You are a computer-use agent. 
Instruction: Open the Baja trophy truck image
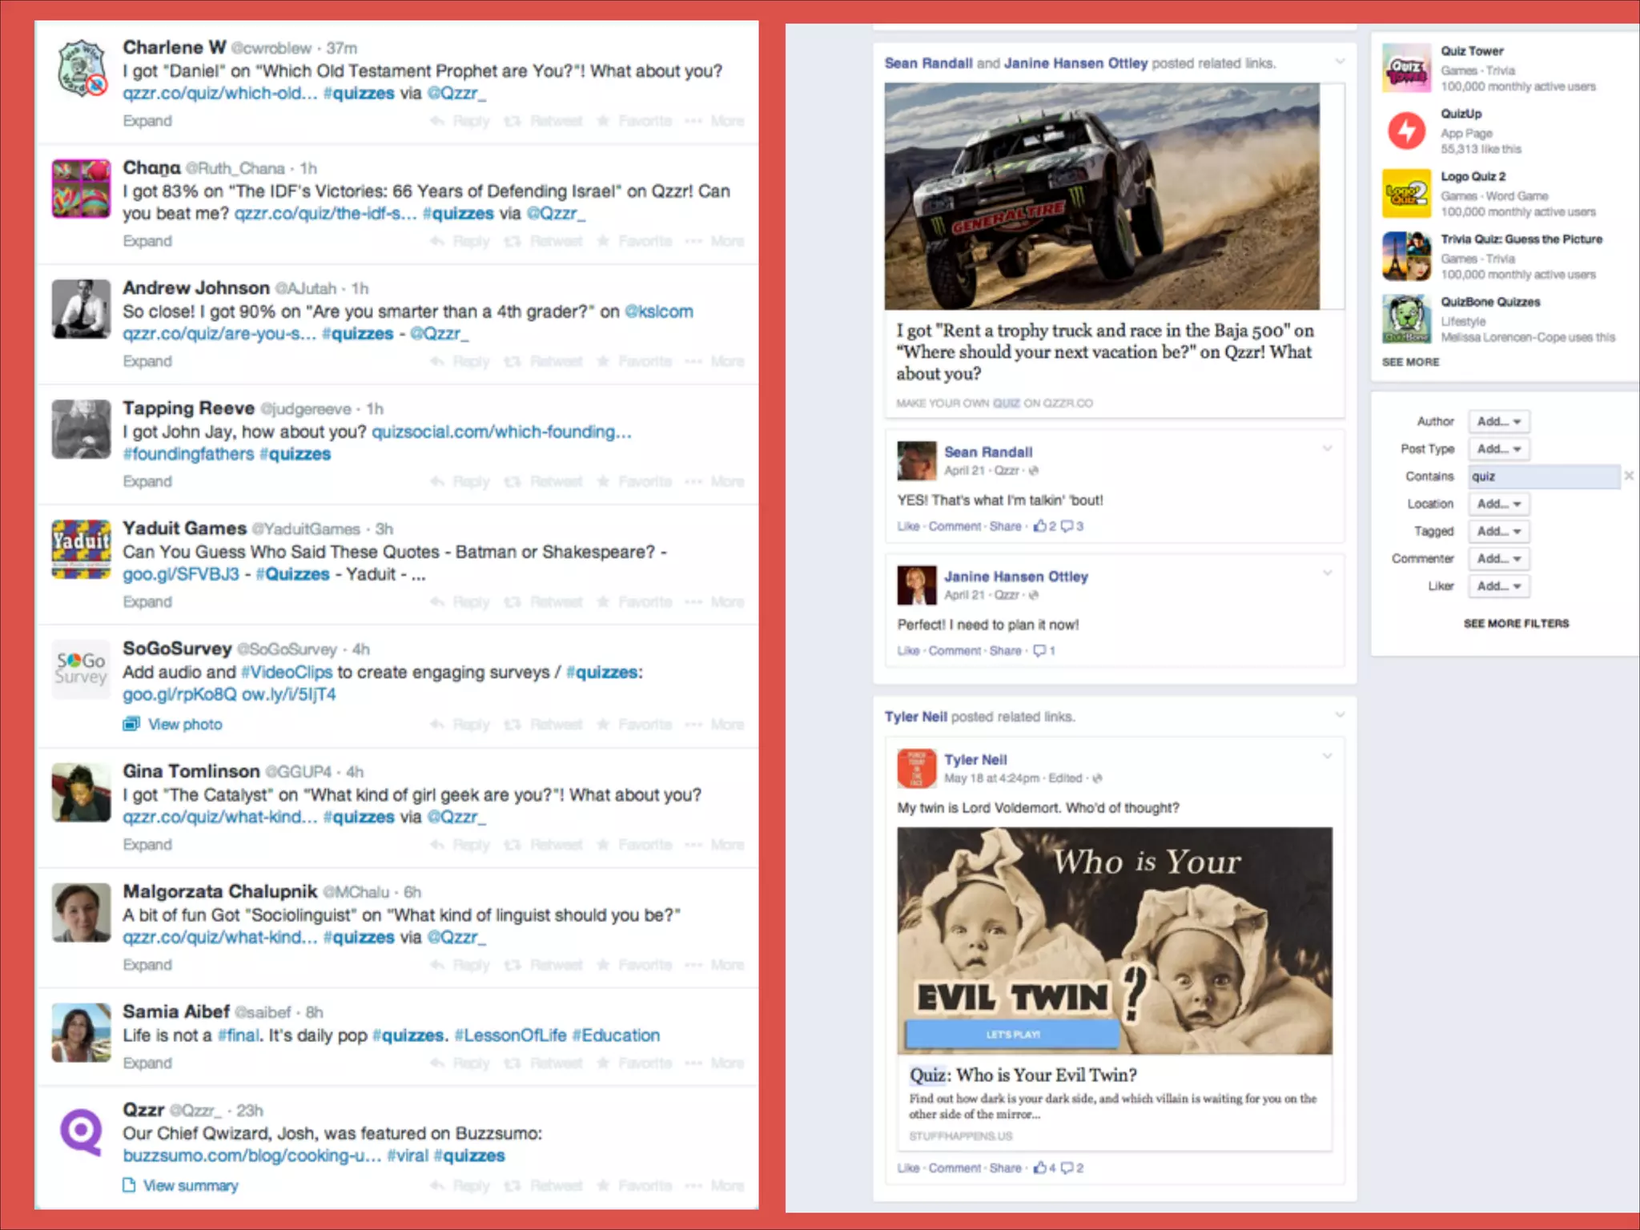(x=1102, y=196)
